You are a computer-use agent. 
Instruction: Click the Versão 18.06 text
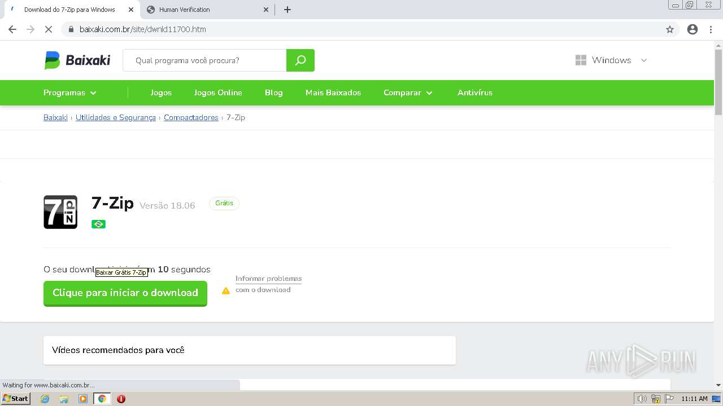click(x=167, y=205)
